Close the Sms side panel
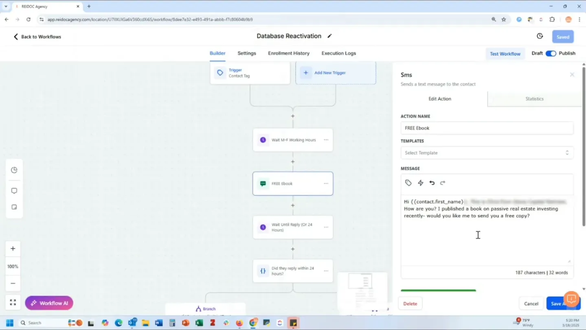 pos(572,75)
